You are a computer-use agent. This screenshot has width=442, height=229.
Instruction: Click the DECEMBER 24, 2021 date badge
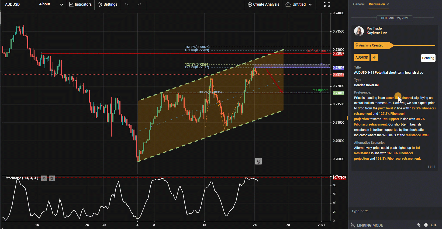click(395, 18)
